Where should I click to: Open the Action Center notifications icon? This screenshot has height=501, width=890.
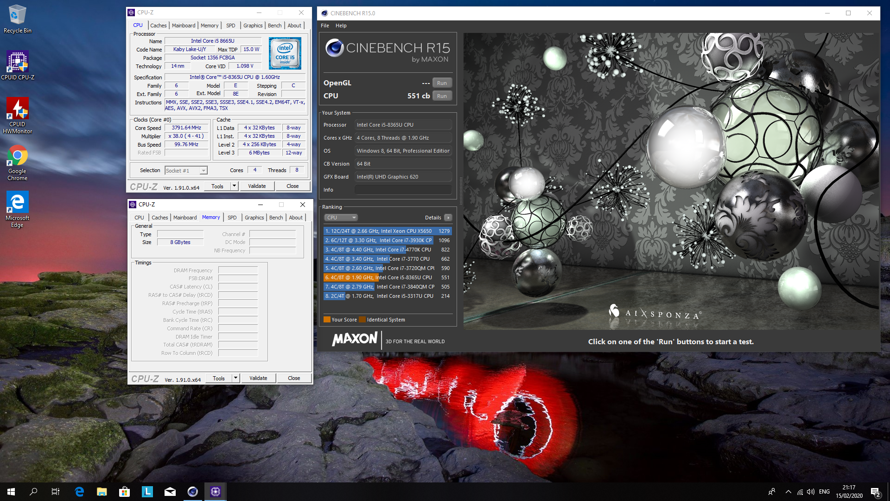(876, 492)
